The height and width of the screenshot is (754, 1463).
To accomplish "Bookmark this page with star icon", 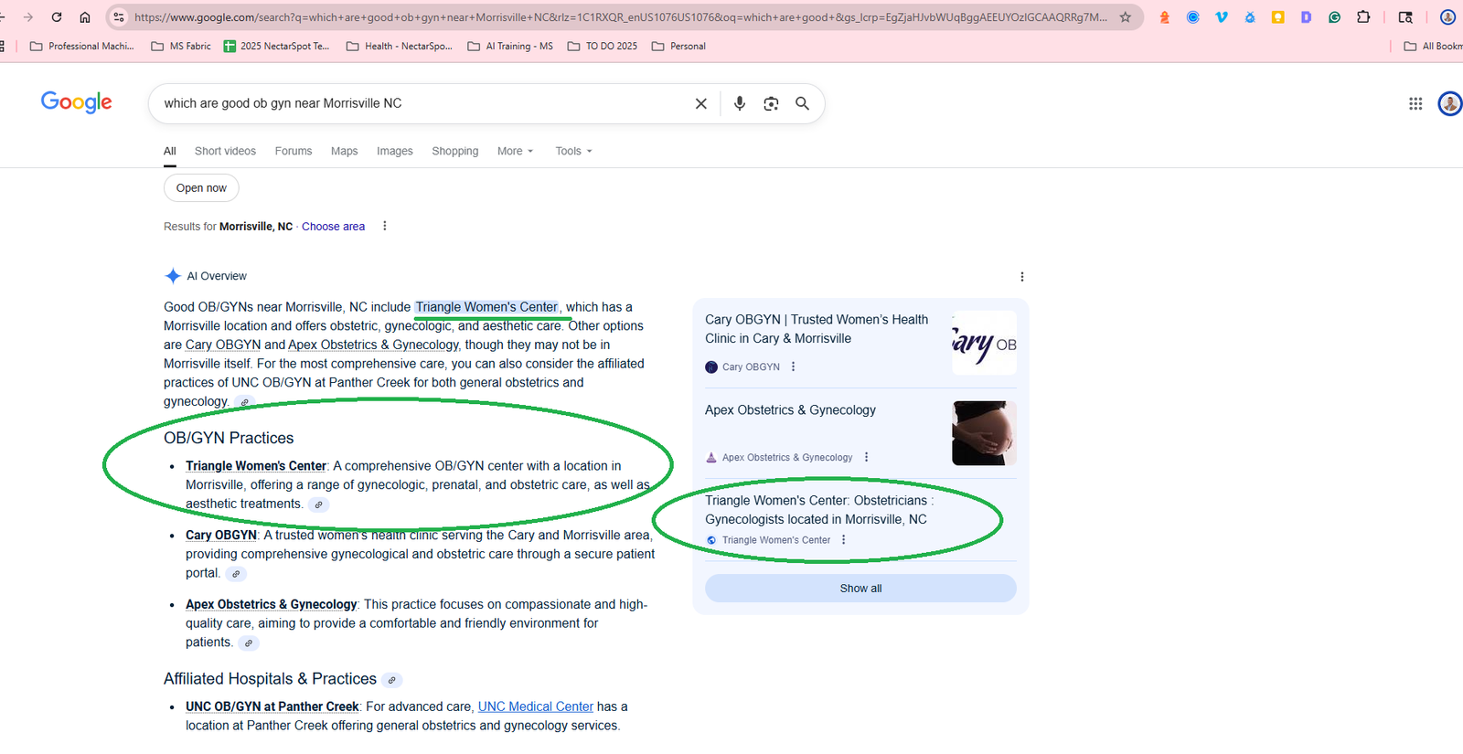I will (1125, 17).
